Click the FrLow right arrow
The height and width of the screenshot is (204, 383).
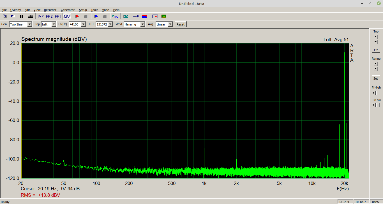tap(378, 105)
